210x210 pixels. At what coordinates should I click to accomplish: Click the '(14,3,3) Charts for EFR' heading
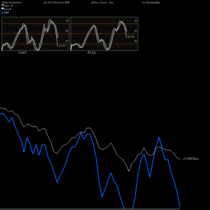pos(56,3)
